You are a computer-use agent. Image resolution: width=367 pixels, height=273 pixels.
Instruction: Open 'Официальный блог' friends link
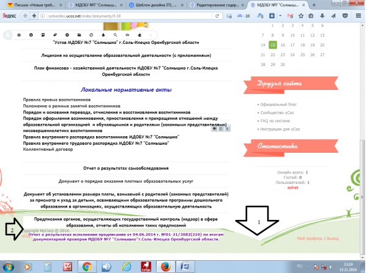click(278, 104)
